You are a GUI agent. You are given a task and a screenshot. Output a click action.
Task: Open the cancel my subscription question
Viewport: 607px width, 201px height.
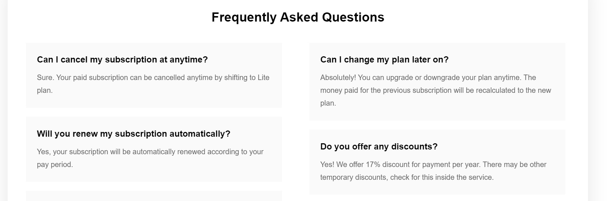[x=122, y=60]
